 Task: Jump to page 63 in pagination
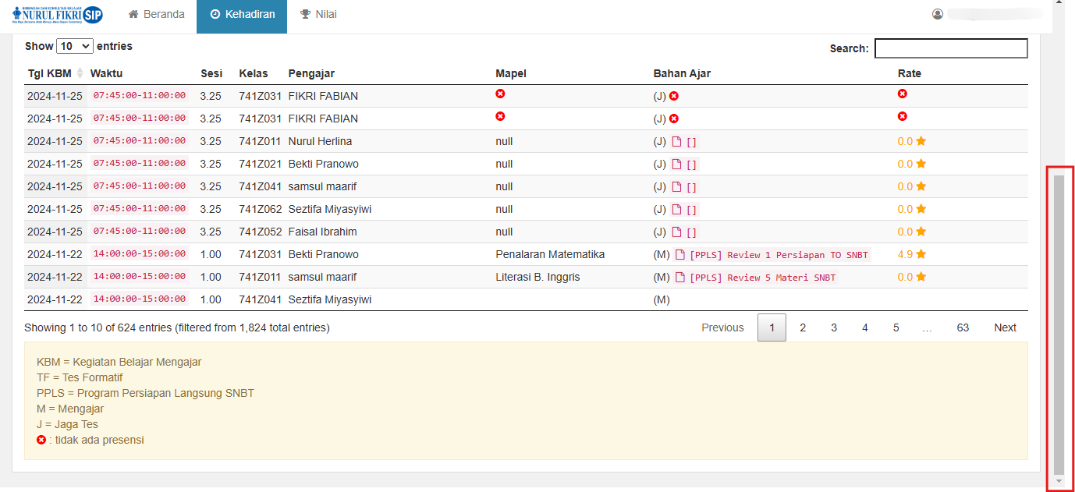(x=963, y=327)
